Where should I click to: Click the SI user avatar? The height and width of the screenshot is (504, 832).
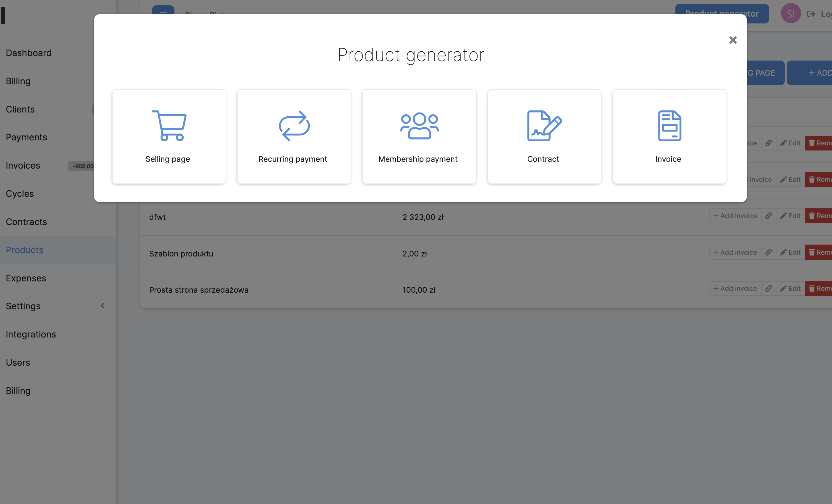[790, 13]
